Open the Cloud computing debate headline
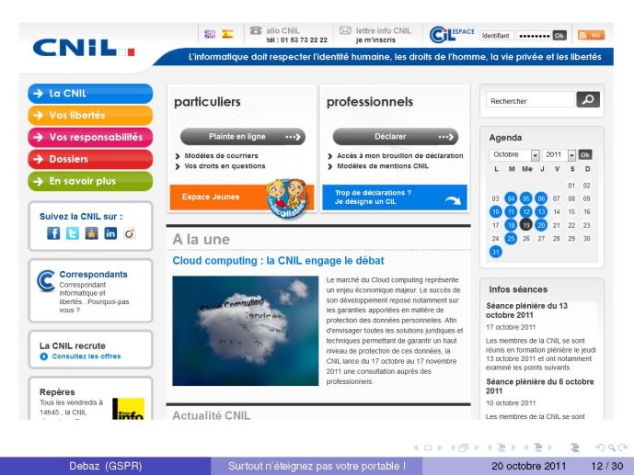This screenshot has height=475, width=634. coord(278,261)
